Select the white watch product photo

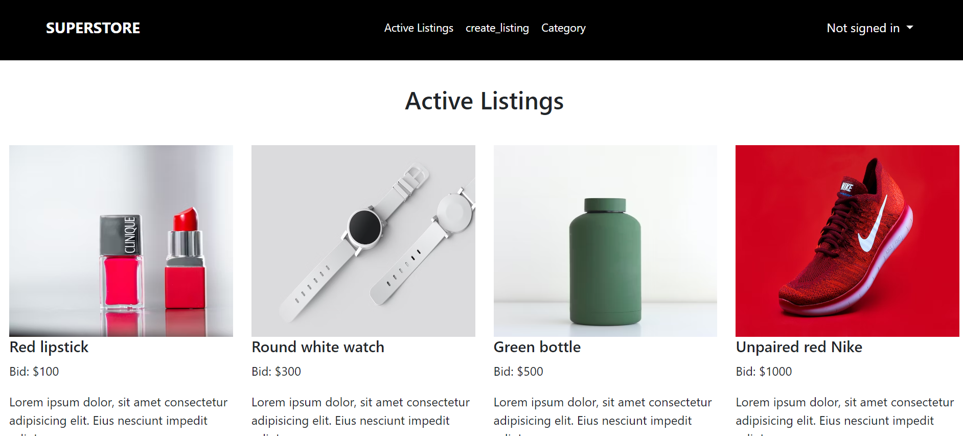coord(363,241)
